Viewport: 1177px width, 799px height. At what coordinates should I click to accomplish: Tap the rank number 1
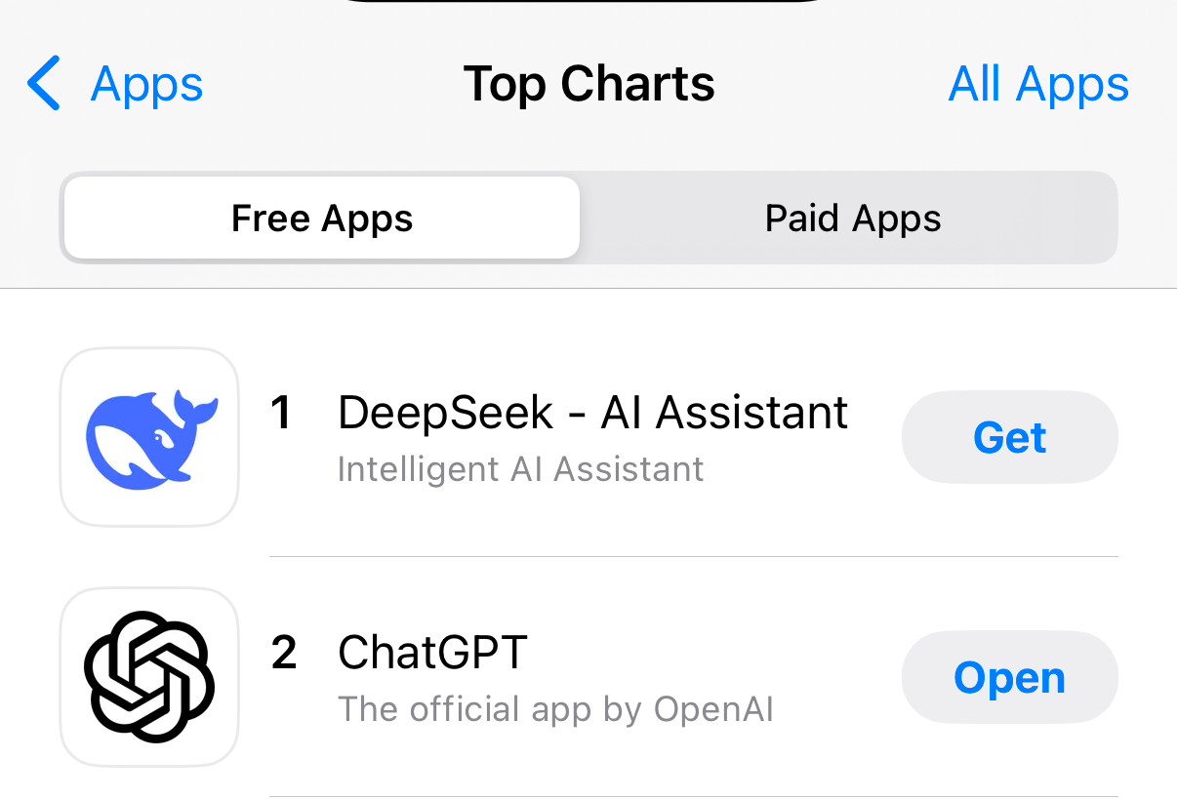[x=281, y=414]
